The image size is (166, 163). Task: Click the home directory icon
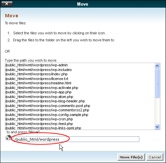click(x=8, y=138)
